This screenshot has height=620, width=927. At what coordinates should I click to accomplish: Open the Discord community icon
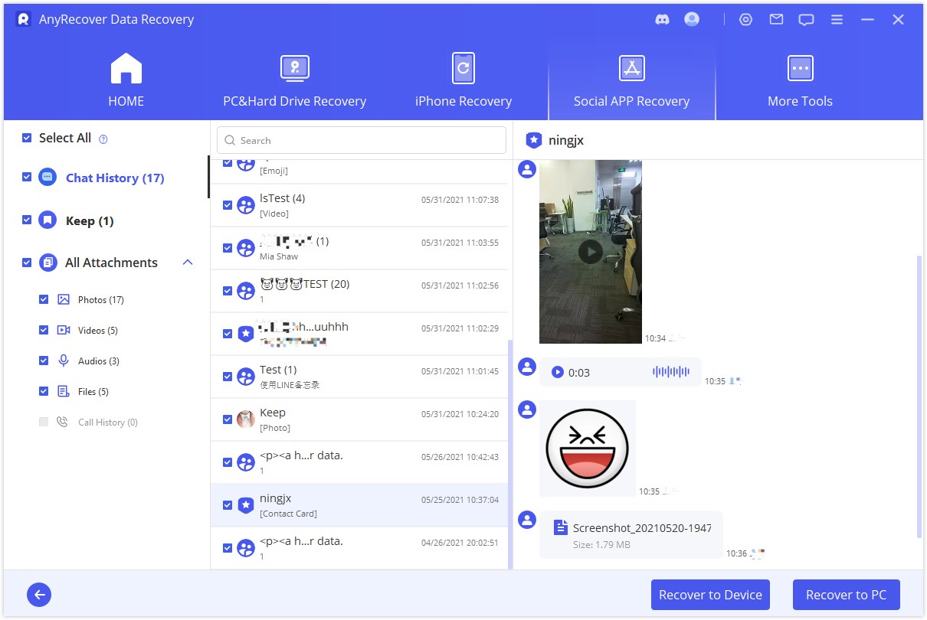point(660,19)
